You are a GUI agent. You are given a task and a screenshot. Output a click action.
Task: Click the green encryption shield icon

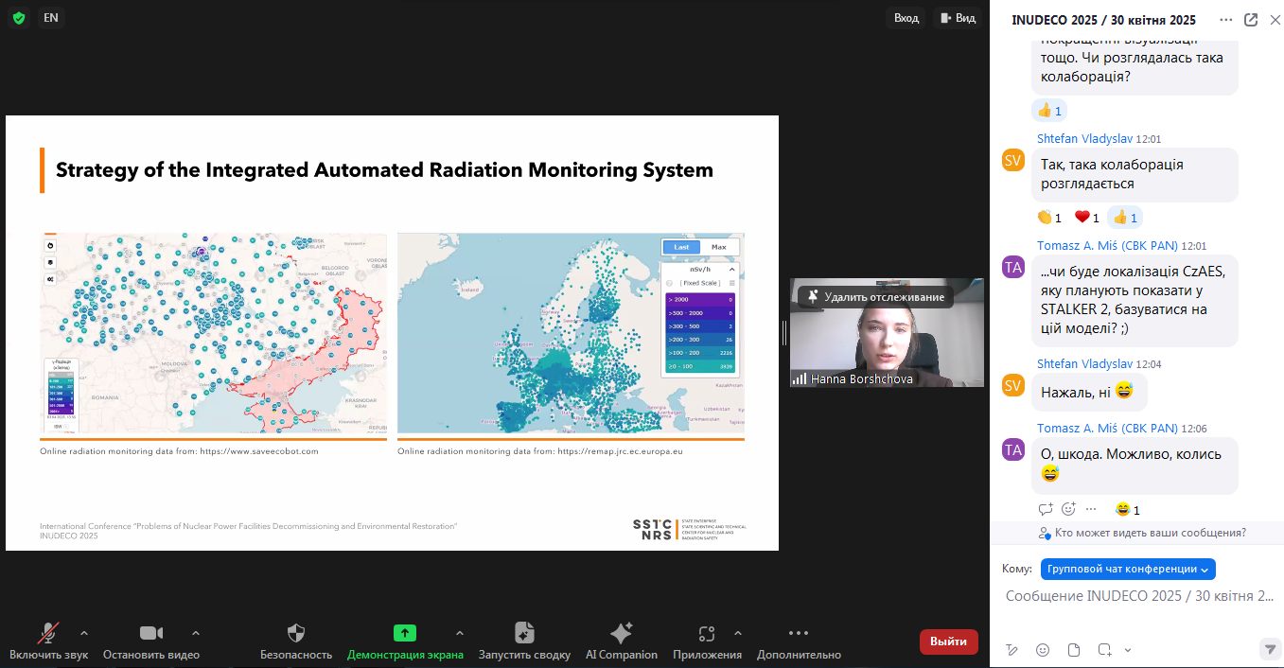point(19,18)
